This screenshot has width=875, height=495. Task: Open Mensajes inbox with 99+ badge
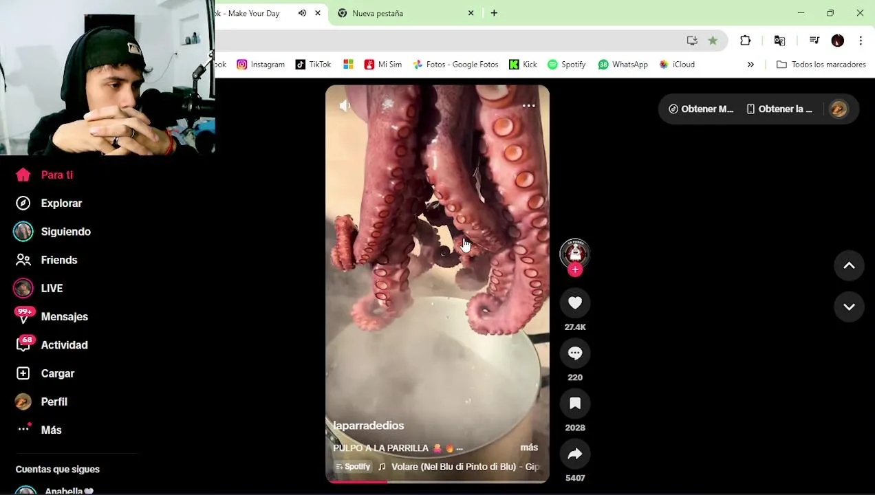52,316
